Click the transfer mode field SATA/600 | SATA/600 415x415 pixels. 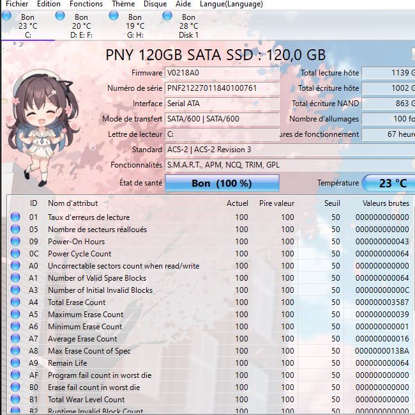point(222,119)
